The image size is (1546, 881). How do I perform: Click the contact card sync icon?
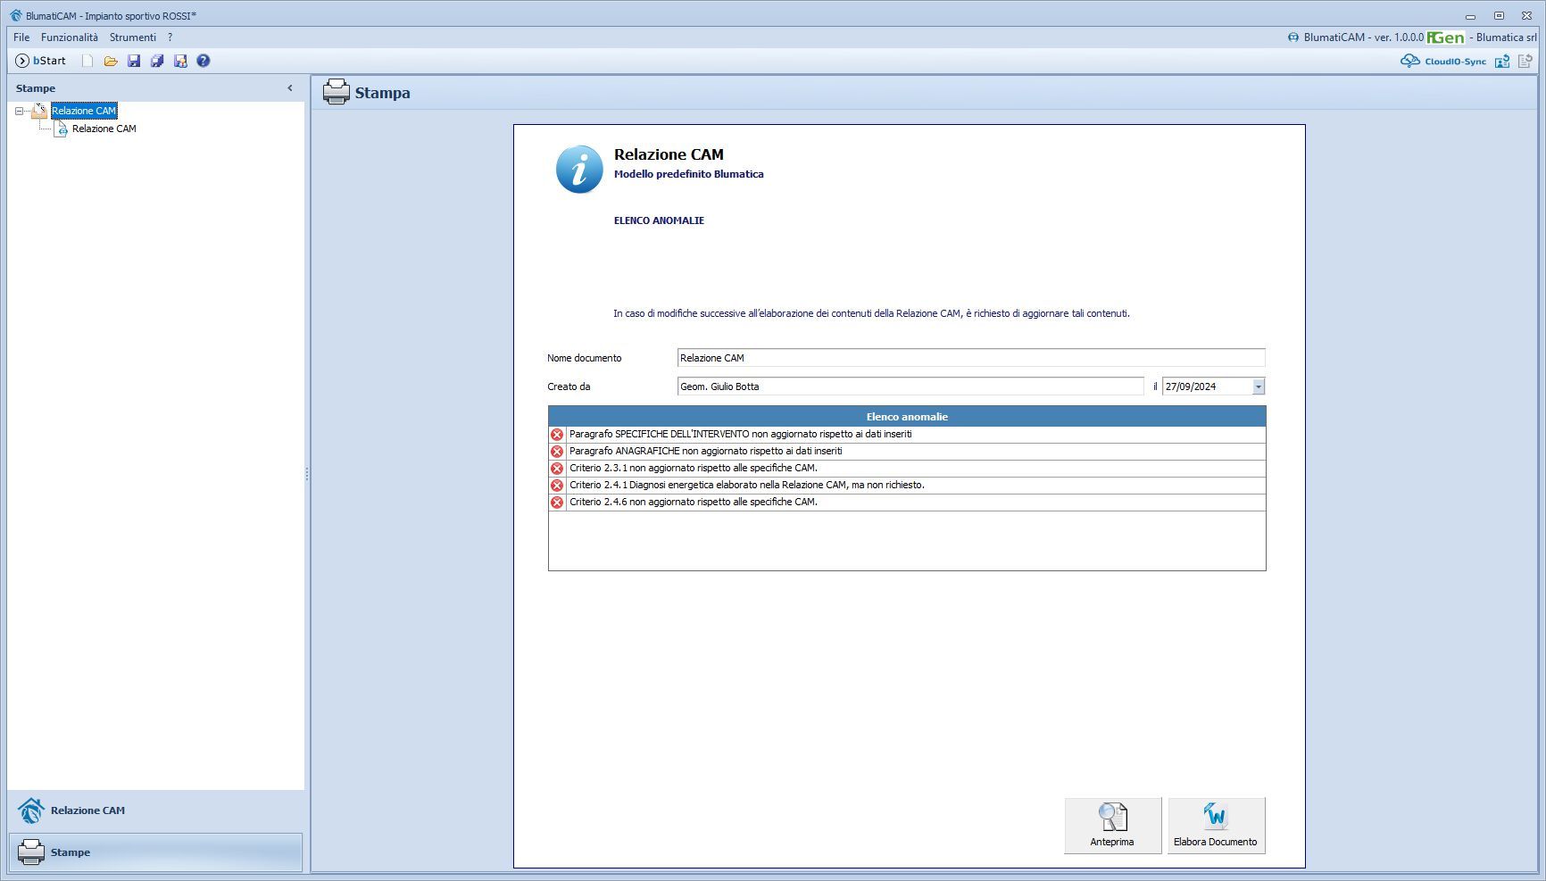pyautogui.click(x=1502, y=61)
